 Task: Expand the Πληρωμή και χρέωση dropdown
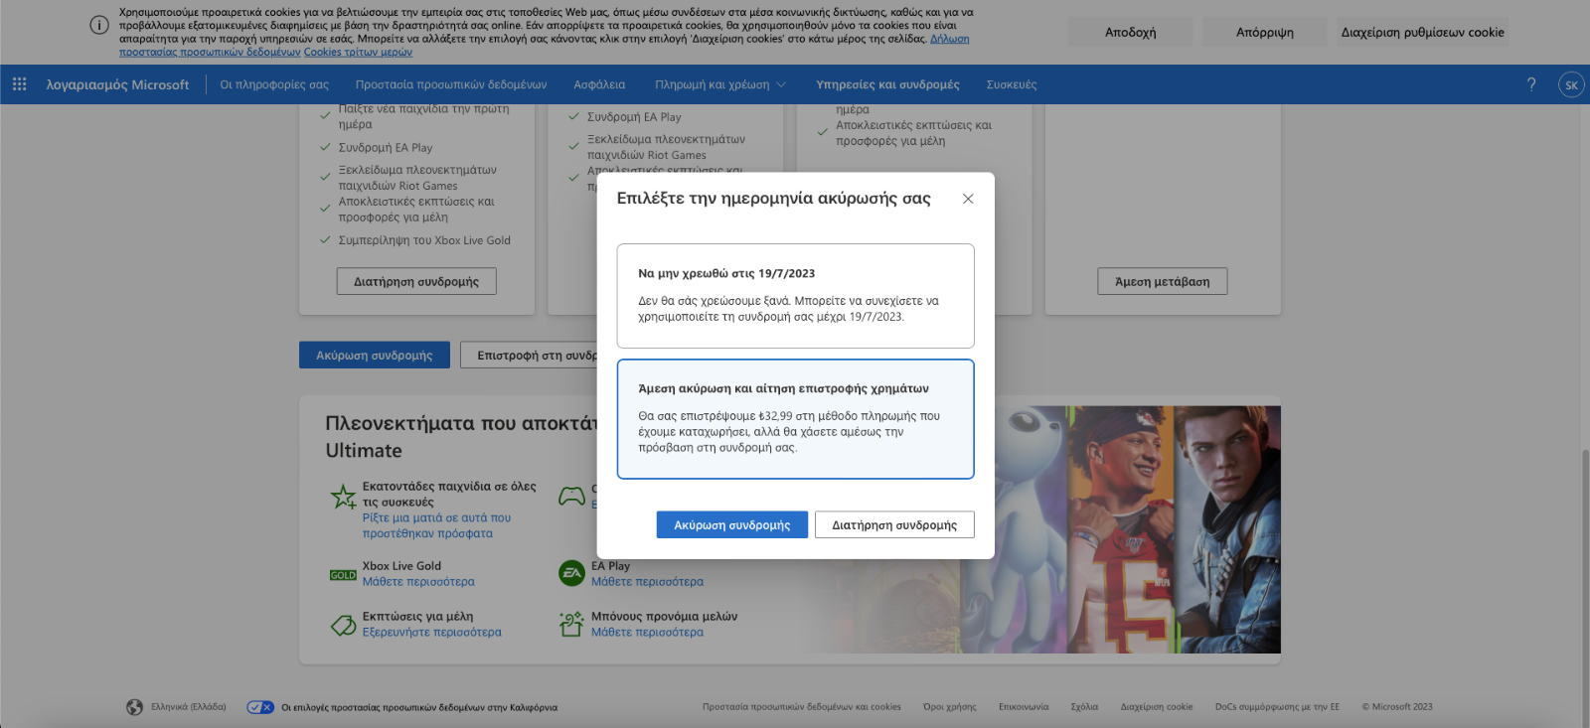click(x=720, y=84)
